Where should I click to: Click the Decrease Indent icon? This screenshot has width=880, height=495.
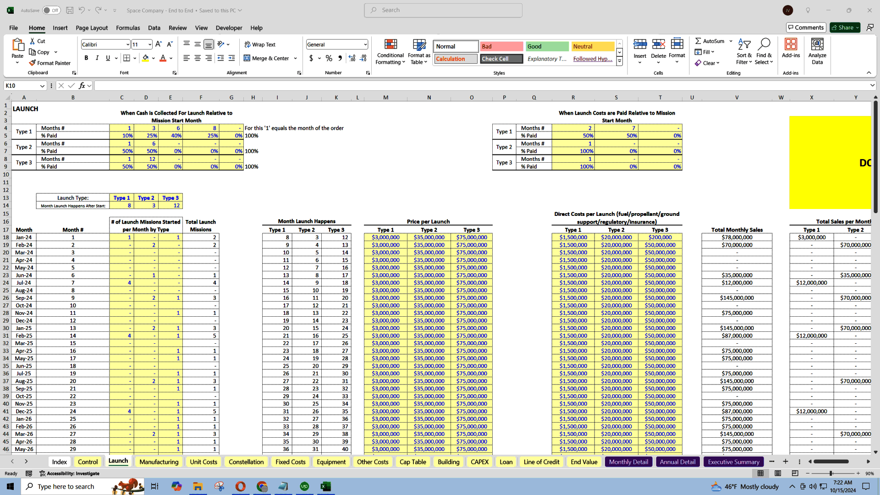coord(220,58)
